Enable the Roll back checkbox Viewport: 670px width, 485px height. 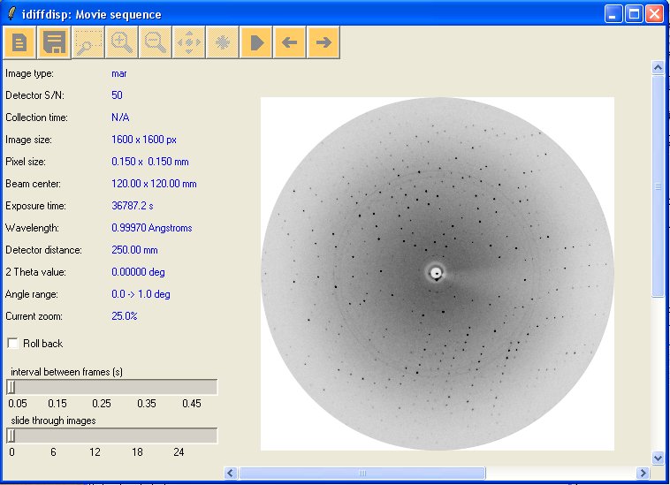point(12,343)
